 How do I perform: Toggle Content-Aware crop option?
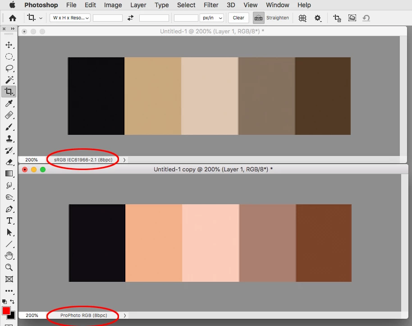352,18
